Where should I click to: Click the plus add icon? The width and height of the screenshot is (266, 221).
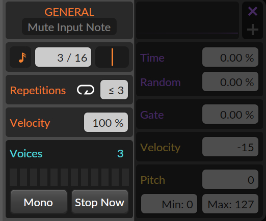pyautogui.click(x=253, y=30)
